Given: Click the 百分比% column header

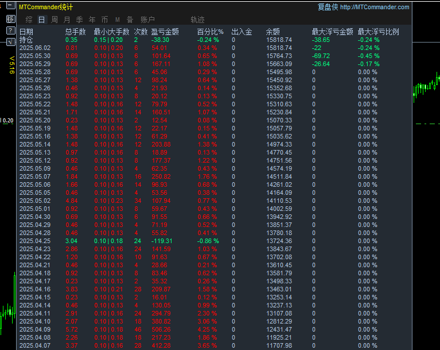Looking at the screenshot, I should [210, 32].
